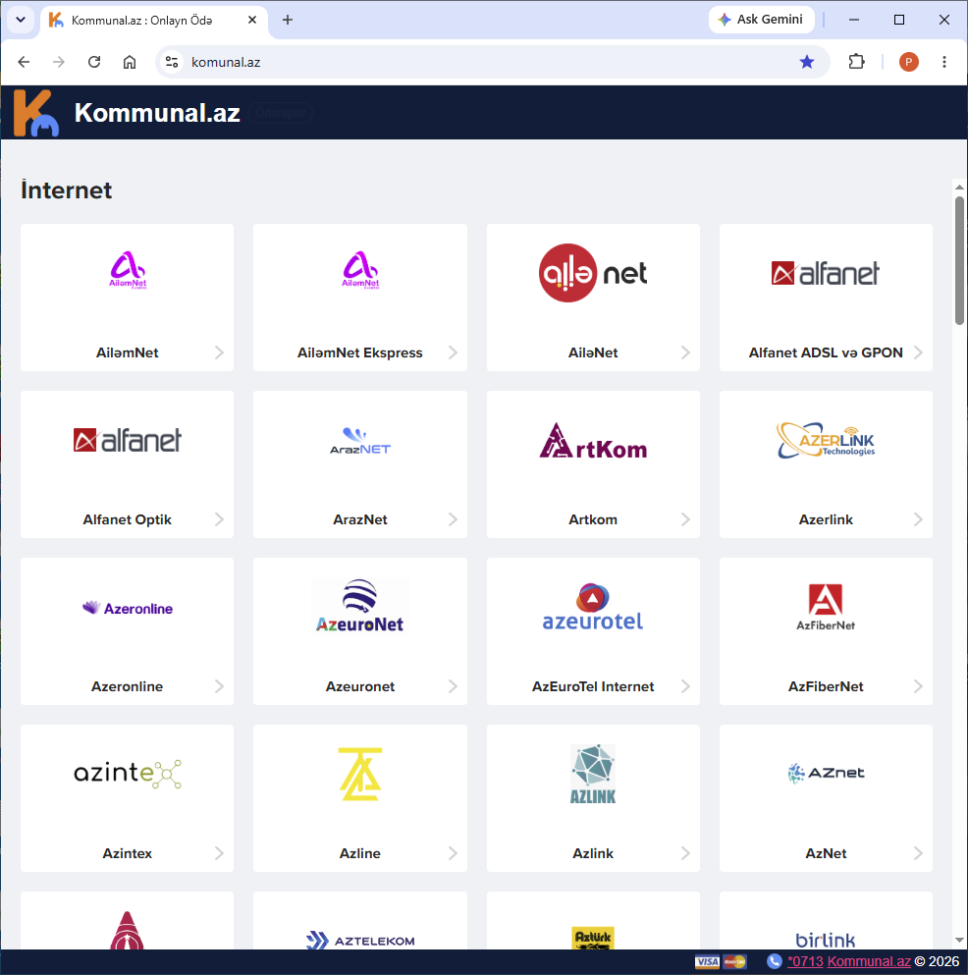The height and width of the screenshot is (975, 968).
Task: Open the profile avatar P
Action: pyautogui.click(x=908, y=62)
